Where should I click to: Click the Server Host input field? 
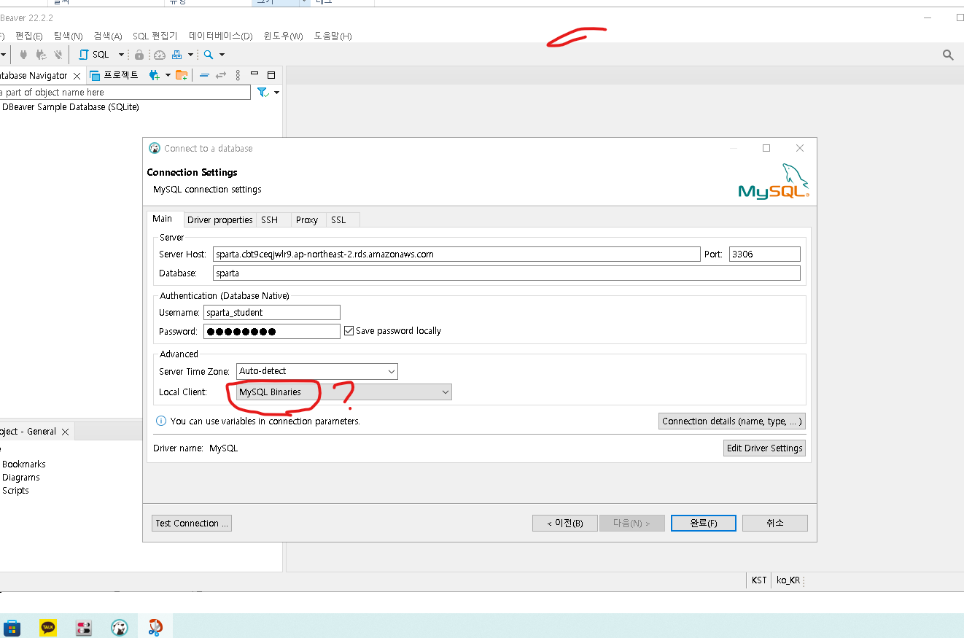[x=456, y=254]
